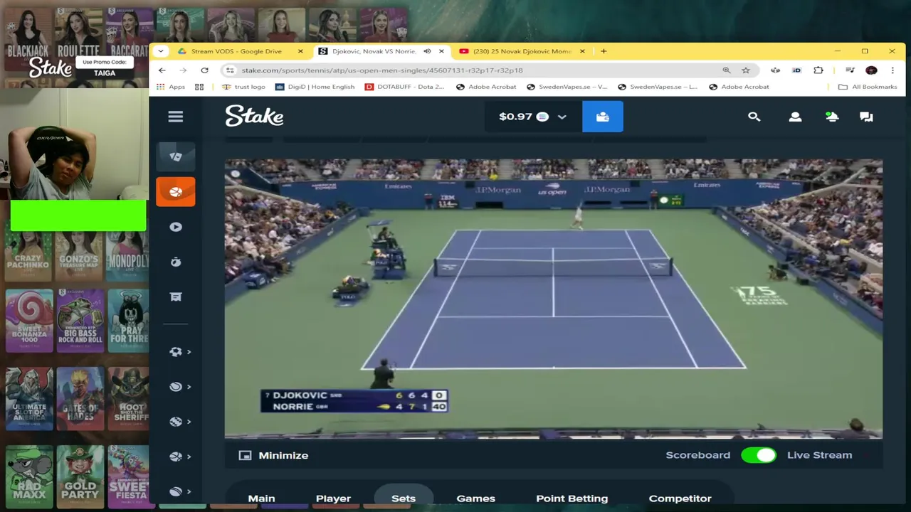
Task: Open the Chrome extensions puzzle icon
Action: coord(818,70)
